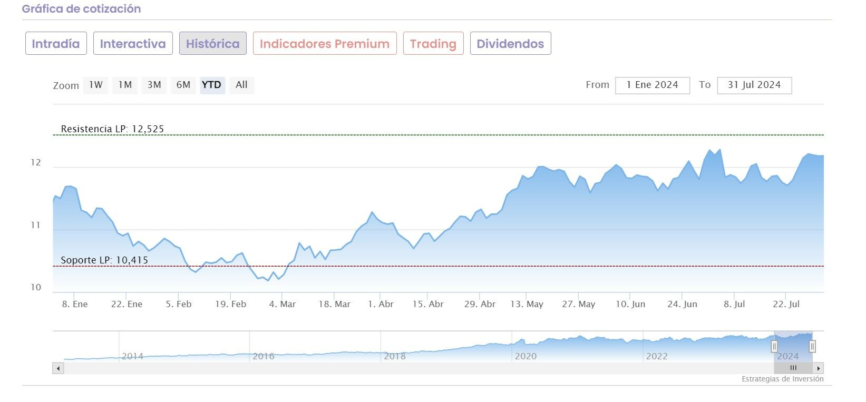Click the right range handle in navigator

[x=812, y=346]
